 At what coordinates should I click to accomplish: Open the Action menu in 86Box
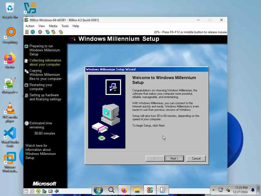30,26
